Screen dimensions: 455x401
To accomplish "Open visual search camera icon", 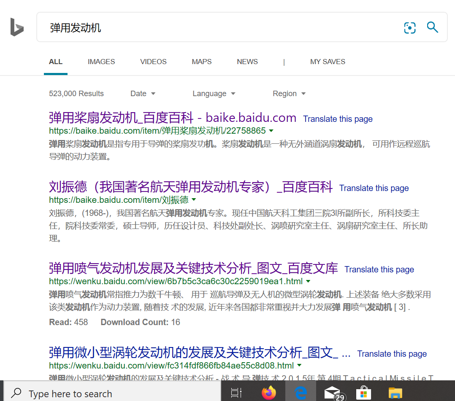I will tap(410, 28).
